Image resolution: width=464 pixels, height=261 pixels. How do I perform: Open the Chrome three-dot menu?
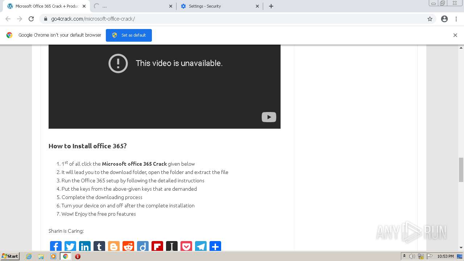[456, 19]
